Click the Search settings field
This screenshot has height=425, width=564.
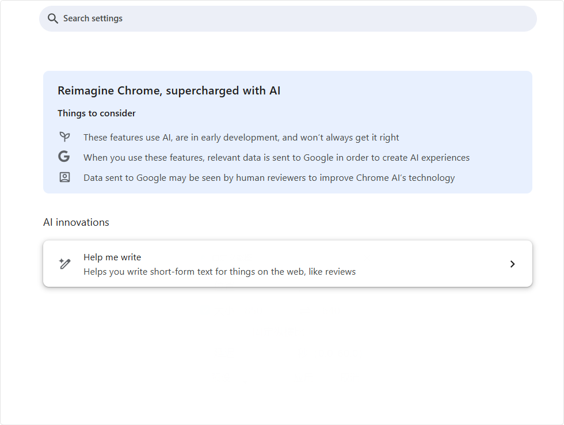[x=288, y=18]
